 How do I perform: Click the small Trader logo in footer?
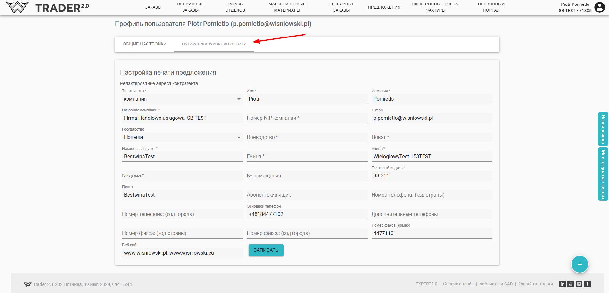tap(28, 284)
